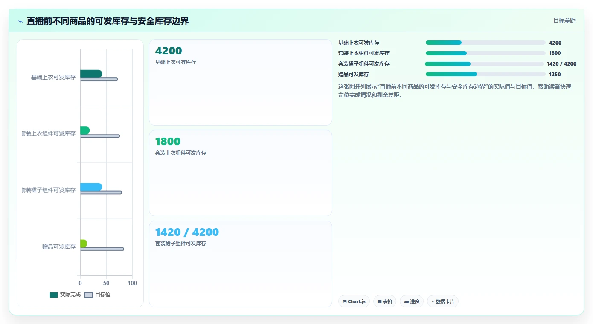Image resolution: width=593 pixels, height=324 pixels.
Task: Click the 目标值 legend text
Action: coord(102,295)
